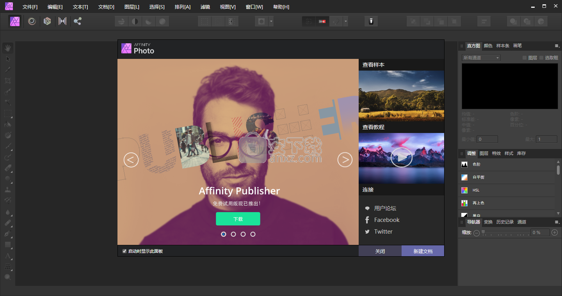562x296 pixels.
Task: Open the Assistant options icon
Action: [371, 21]
